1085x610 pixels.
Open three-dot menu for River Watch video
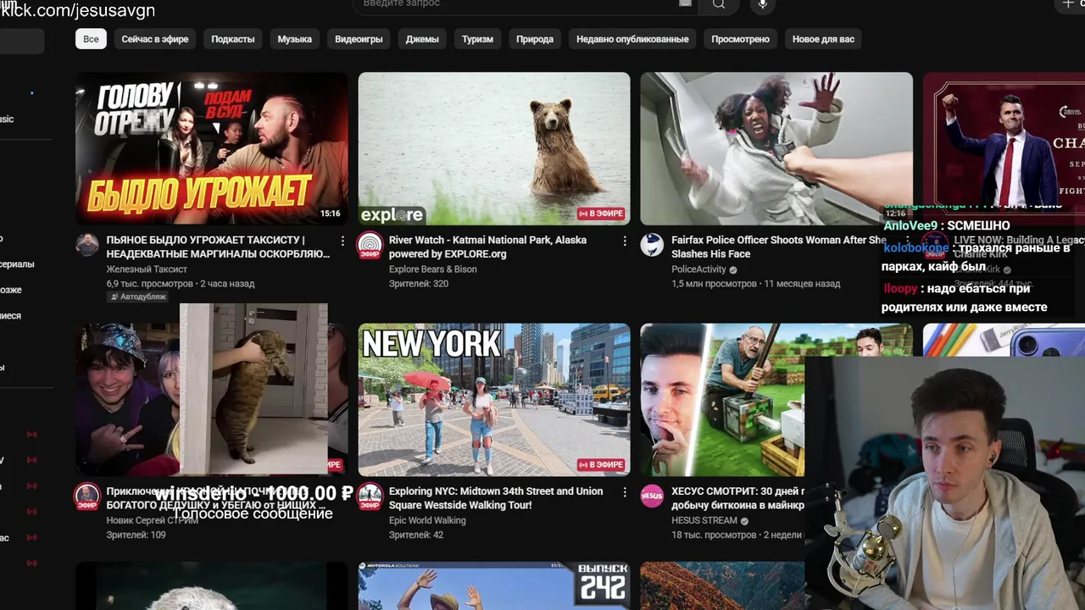[625, 241]
